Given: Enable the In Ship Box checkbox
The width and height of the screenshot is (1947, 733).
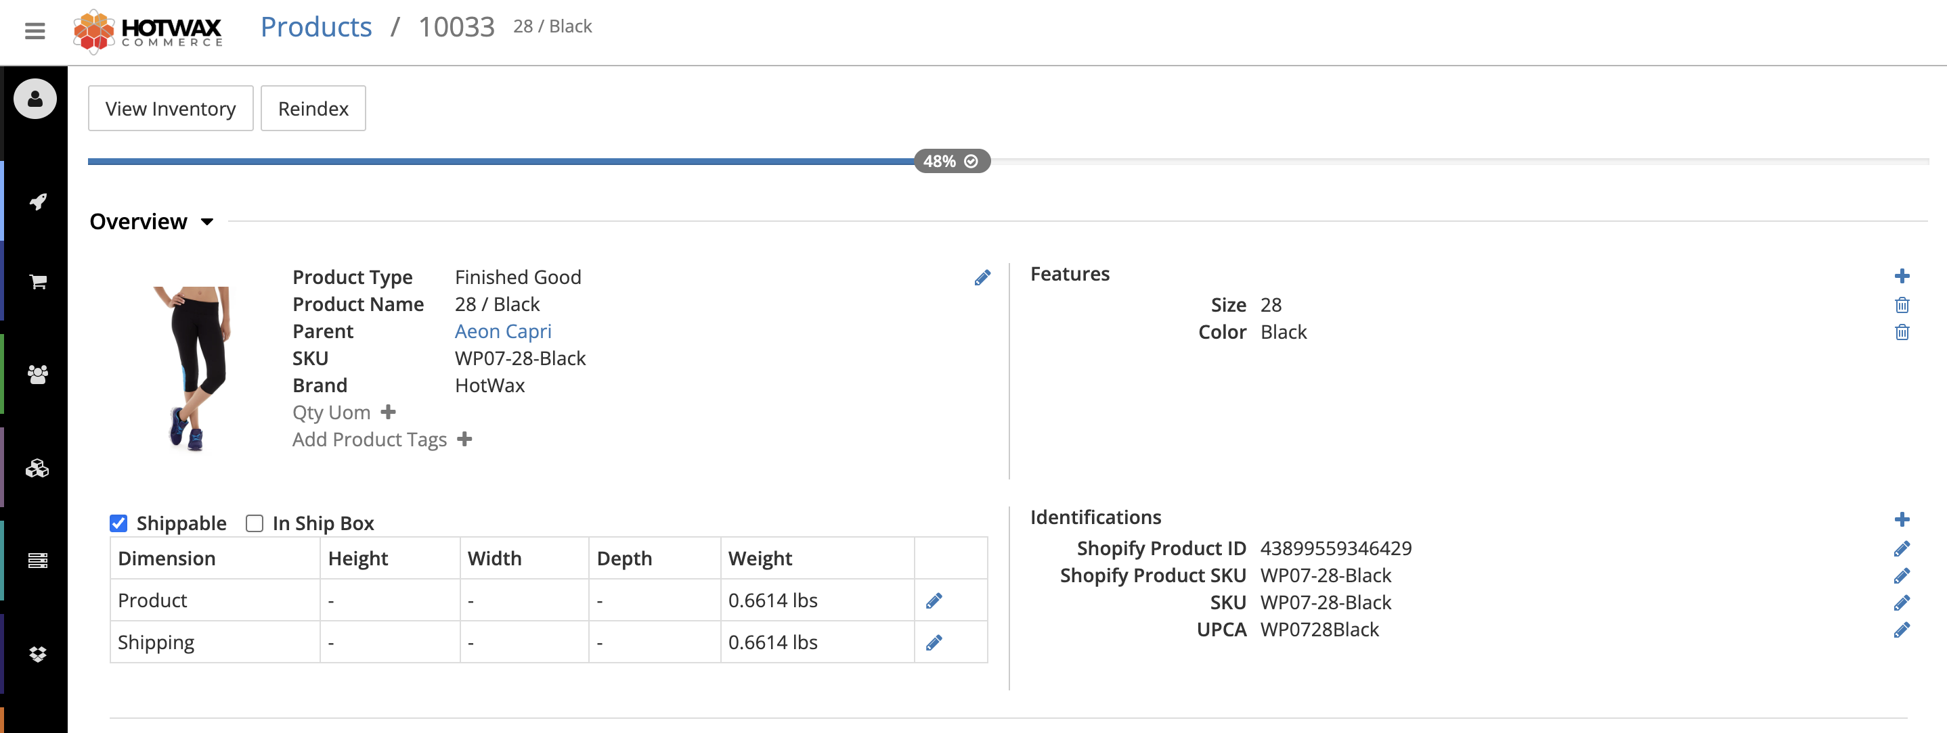Looking at the screenshot, I should coord(255,523).
